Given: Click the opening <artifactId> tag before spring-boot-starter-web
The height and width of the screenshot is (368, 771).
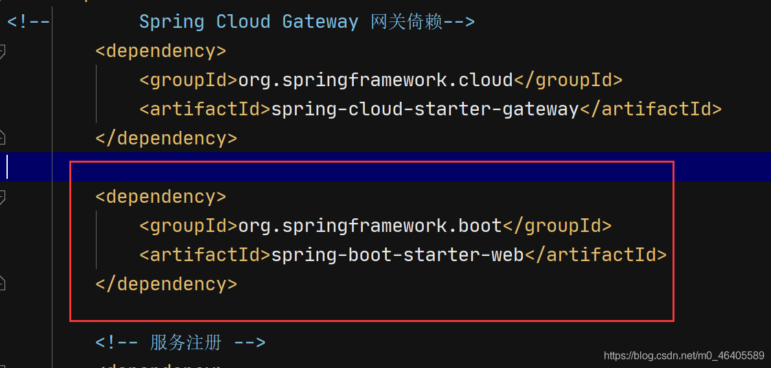Looking at the screenshot, I should click(205, 255).
